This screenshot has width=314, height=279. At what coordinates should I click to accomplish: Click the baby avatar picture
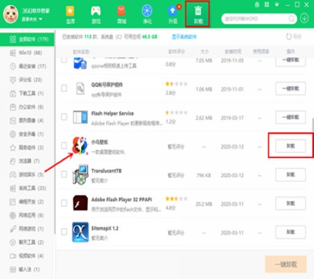click(11, 14)
